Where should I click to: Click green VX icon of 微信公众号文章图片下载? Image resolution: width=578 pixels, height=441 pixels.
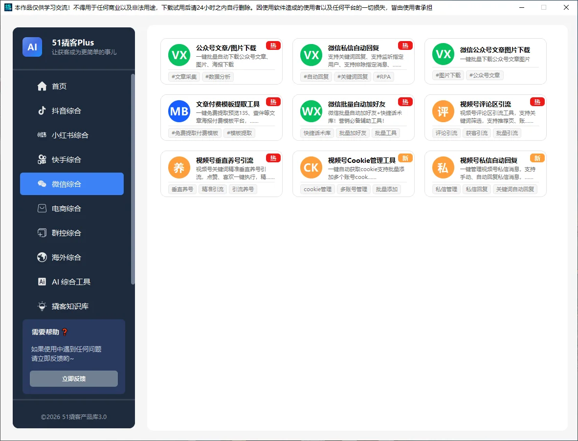coord(443,54)
